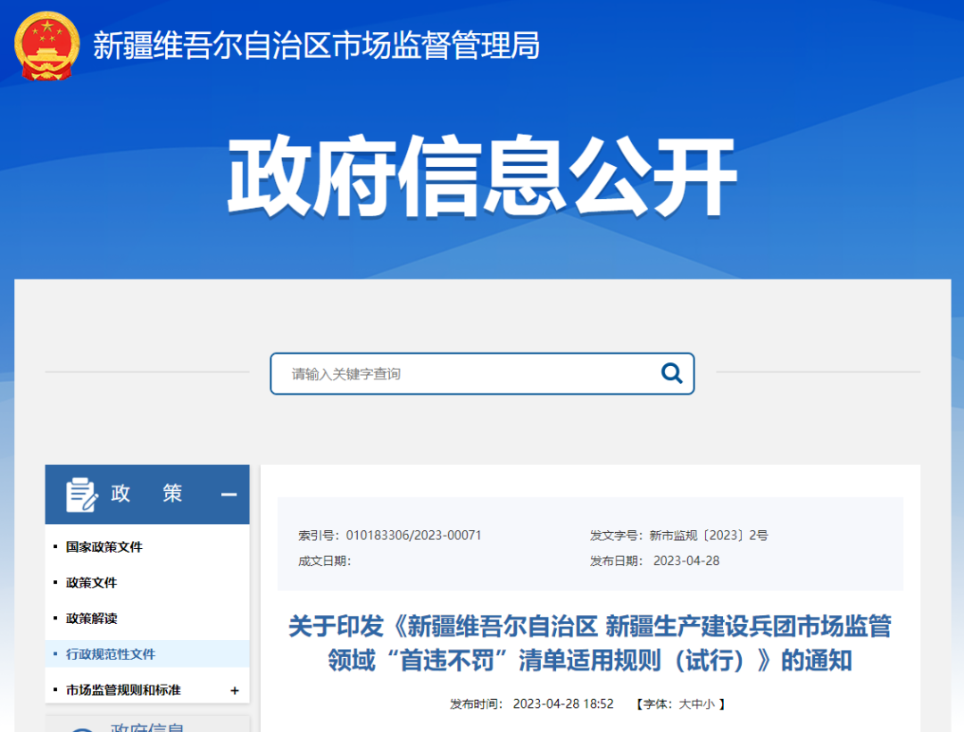The image size is (964, 732).
Task: Set font size to 中 (medium)
Action: [x=696, y=703]
